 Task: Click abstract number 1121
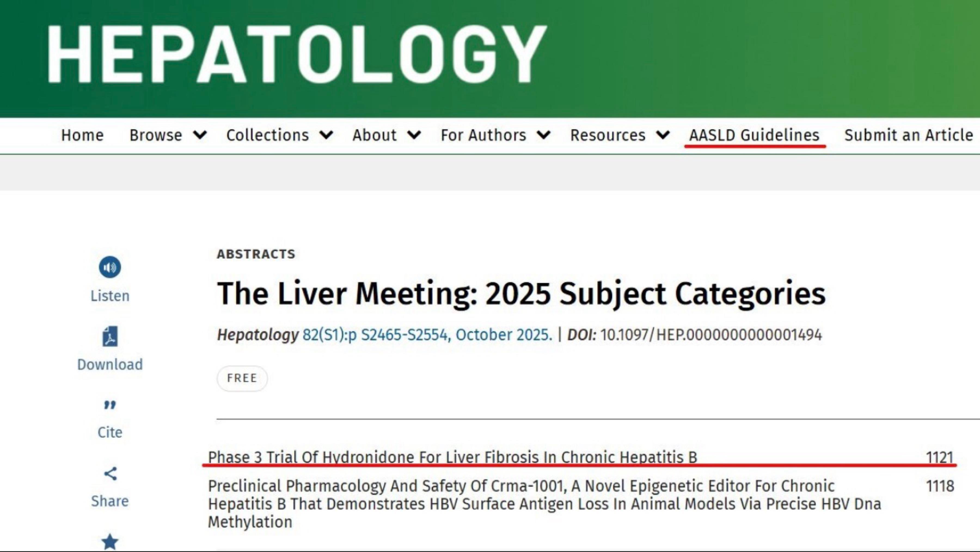(x=940, y=457)
